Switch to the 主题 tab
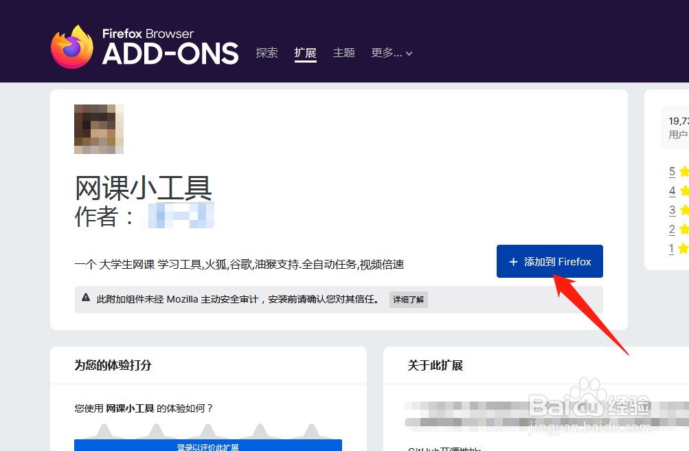This screenshot has height=451, width=689. [x=343, y=53]
